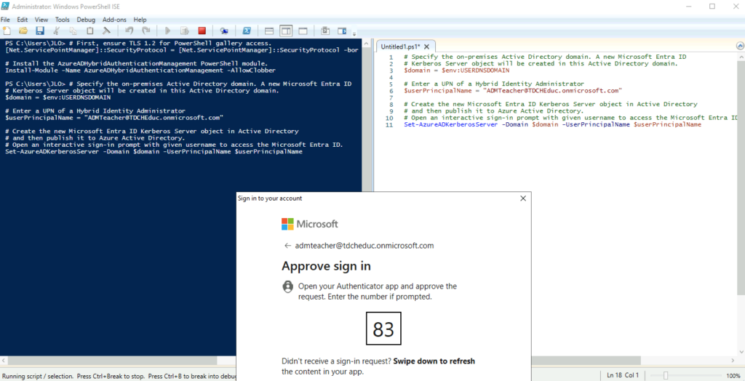The image size is (745, 381).
Task: Click the Open Script folder icon
Action: tap(23, 31)
